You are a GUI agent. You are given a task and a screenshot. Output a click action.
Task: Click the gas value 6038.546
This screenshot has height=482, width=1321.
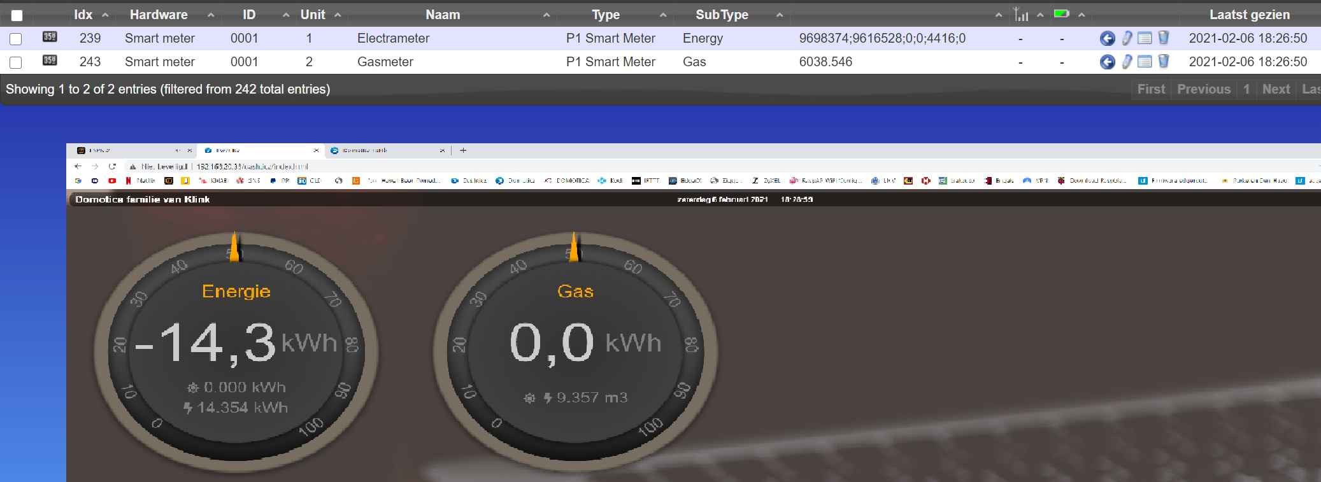click(825, 62)
